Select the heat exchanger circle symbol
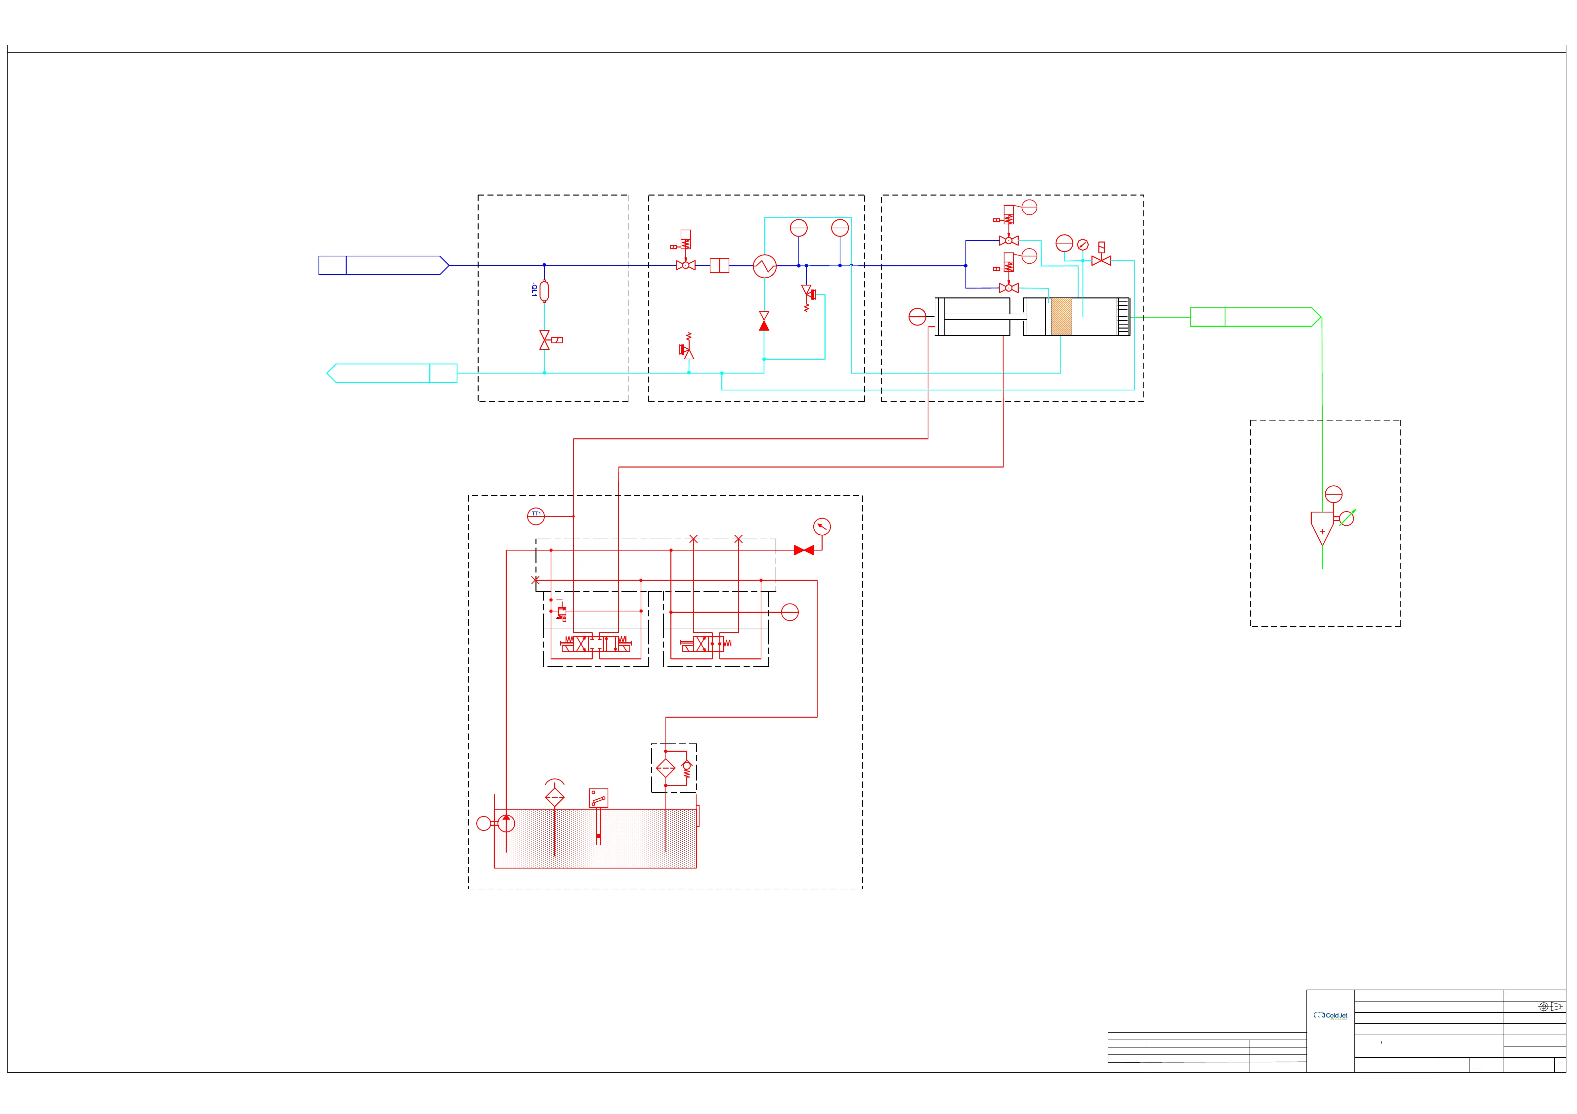Image resolution: width=1577 pixels, height=1114 pixels. [x=764, y=266]
